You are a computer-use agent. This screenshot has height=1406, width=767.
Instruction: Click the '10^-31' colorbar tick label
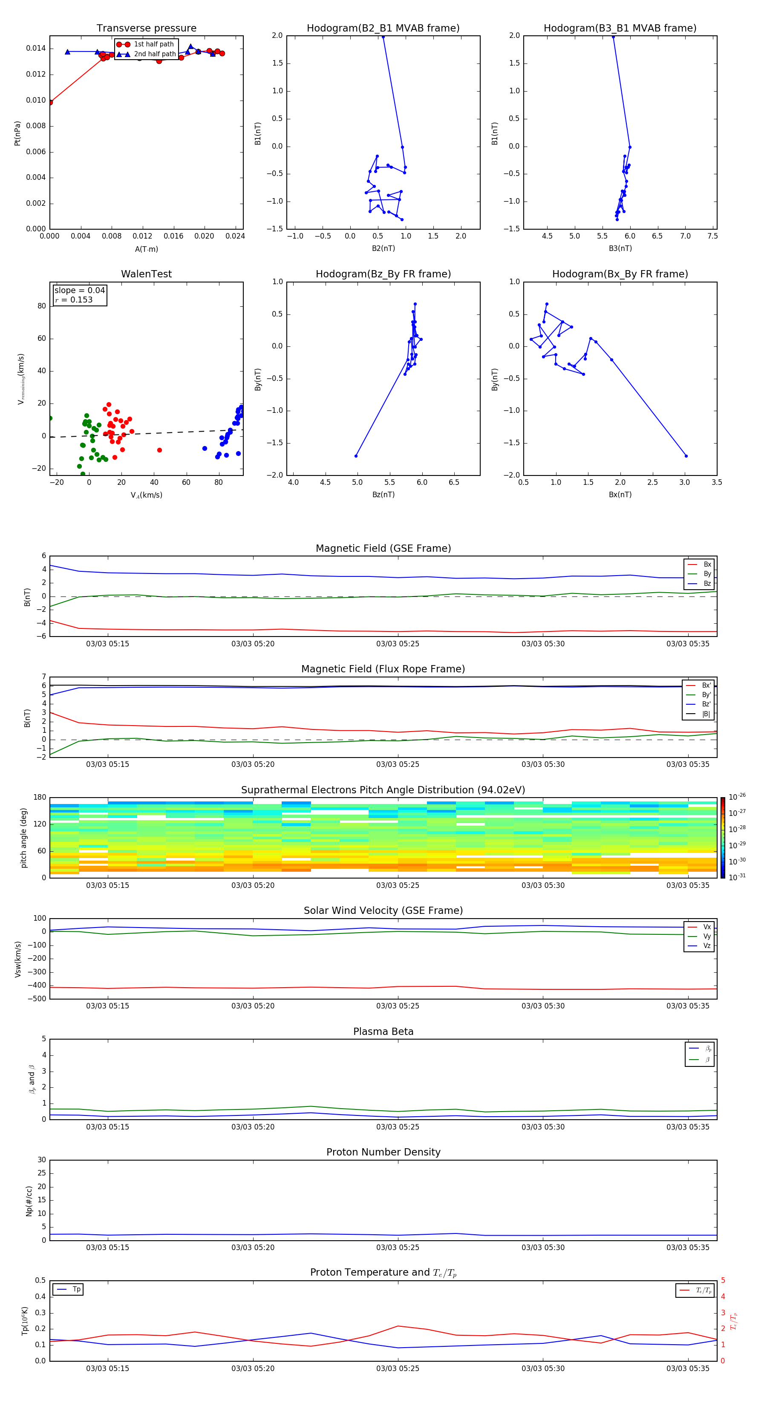pos(737,877)
